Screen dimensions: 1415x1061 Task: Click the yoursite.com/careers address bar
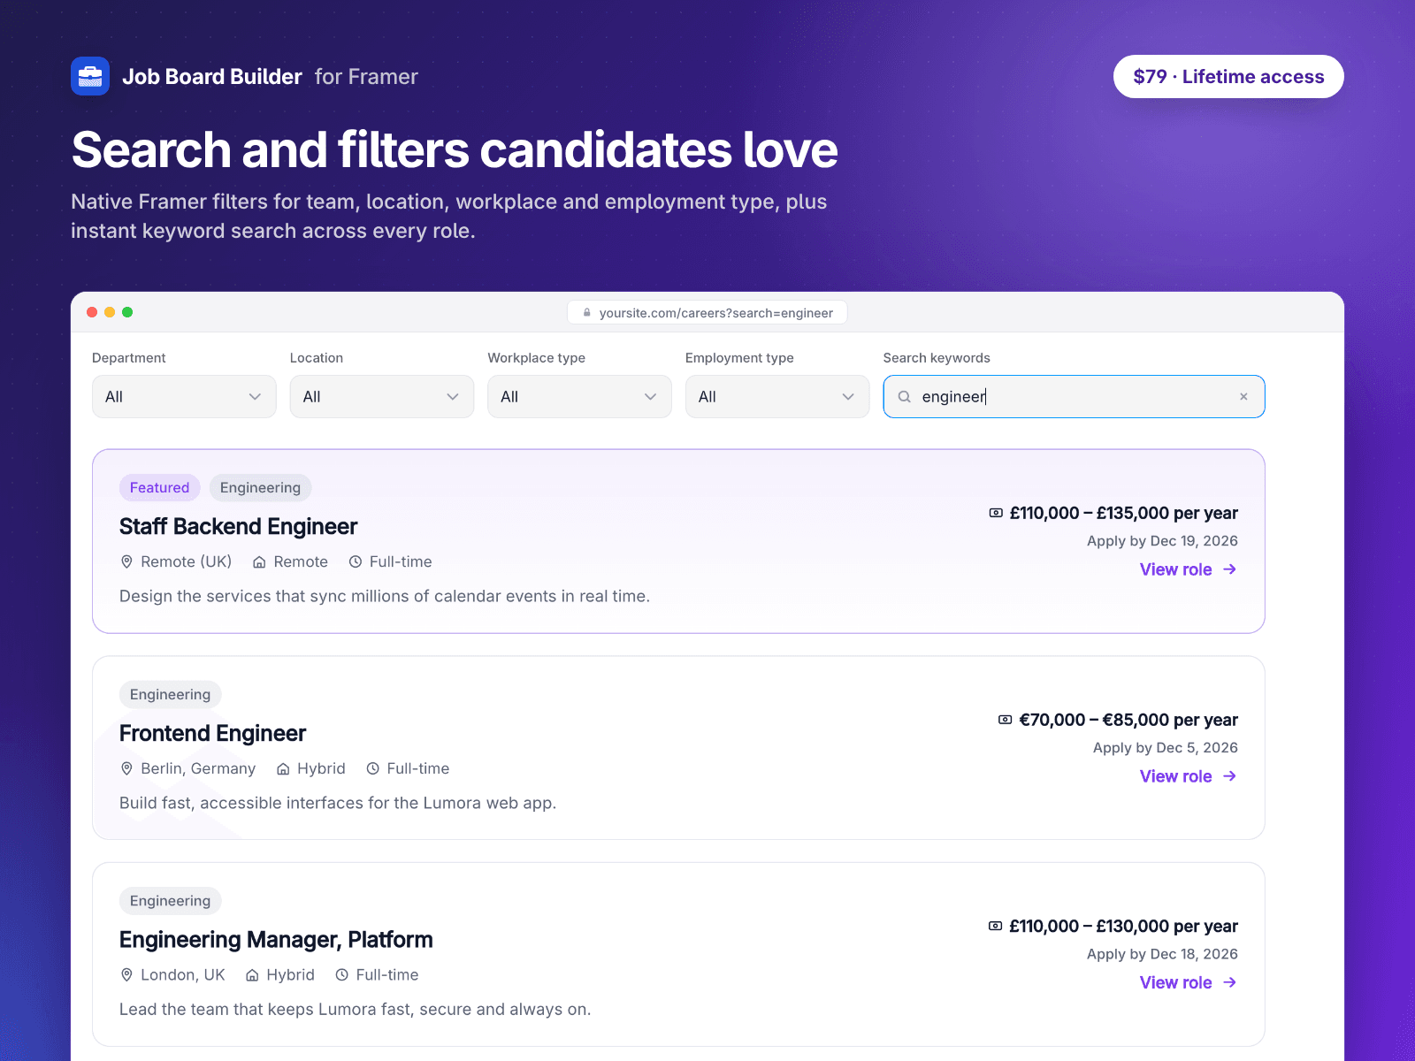(707, 313)
